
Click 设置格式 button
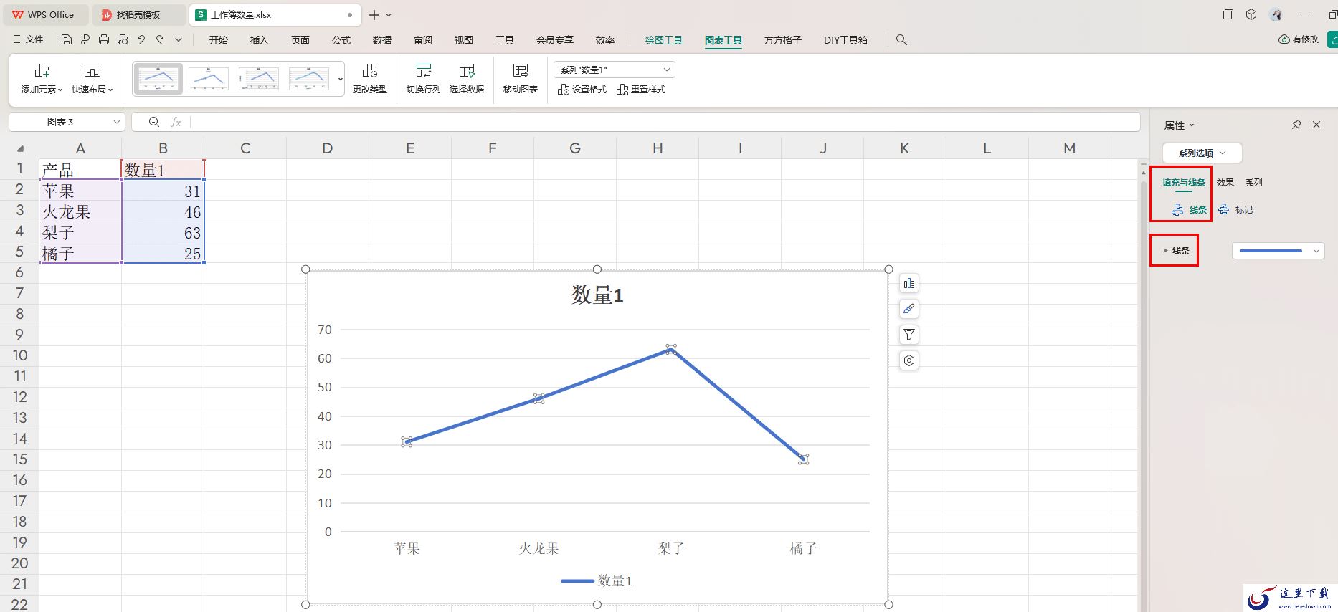click(582, 90)
